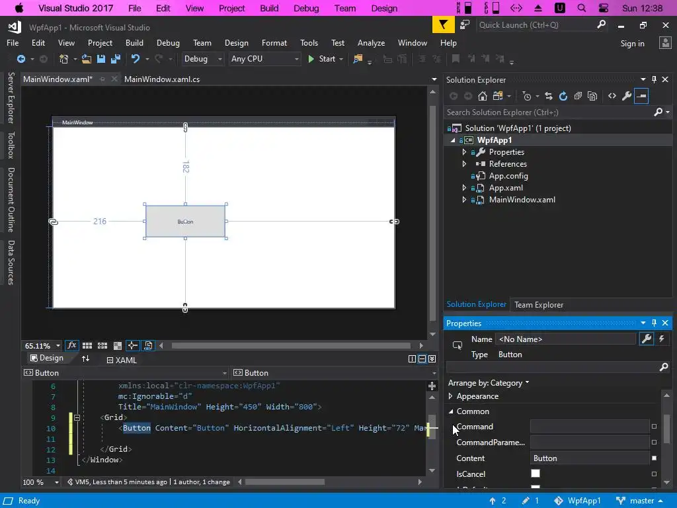The width and height of the screenshot is (677, 508).
Task: Open the Any CPU platform dropdown
Action: point(264,59)
